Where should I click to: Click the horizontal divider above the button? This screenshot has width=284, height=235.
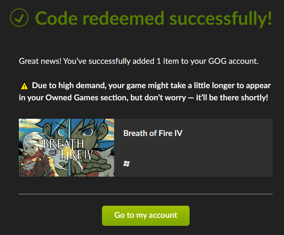coord(146,194)
